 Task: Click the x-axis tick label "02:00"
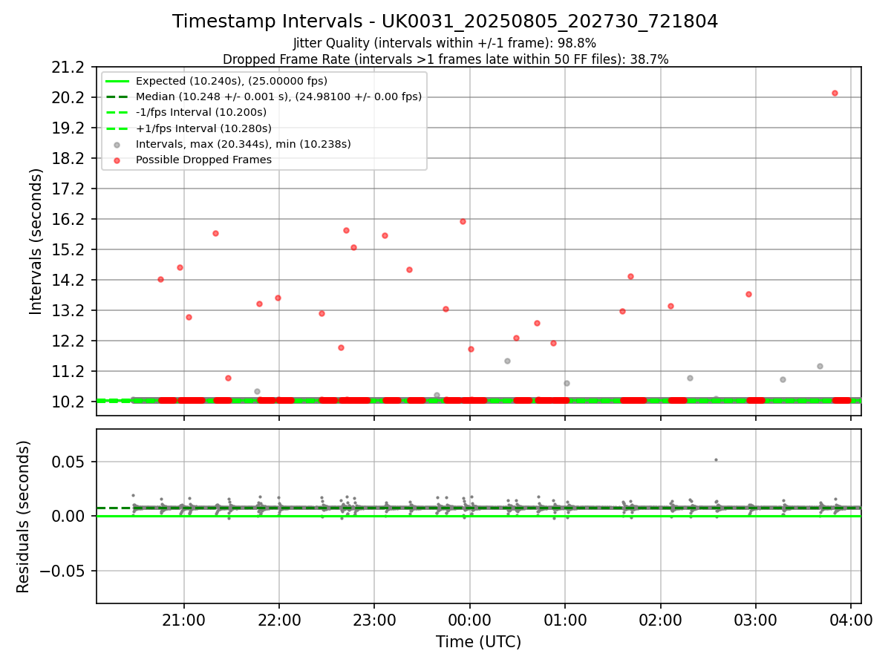(x=660, y=620)
